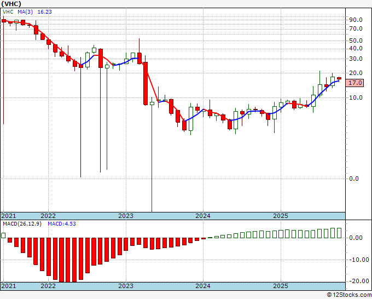Click 2024 on the price chart timeline

203,216
